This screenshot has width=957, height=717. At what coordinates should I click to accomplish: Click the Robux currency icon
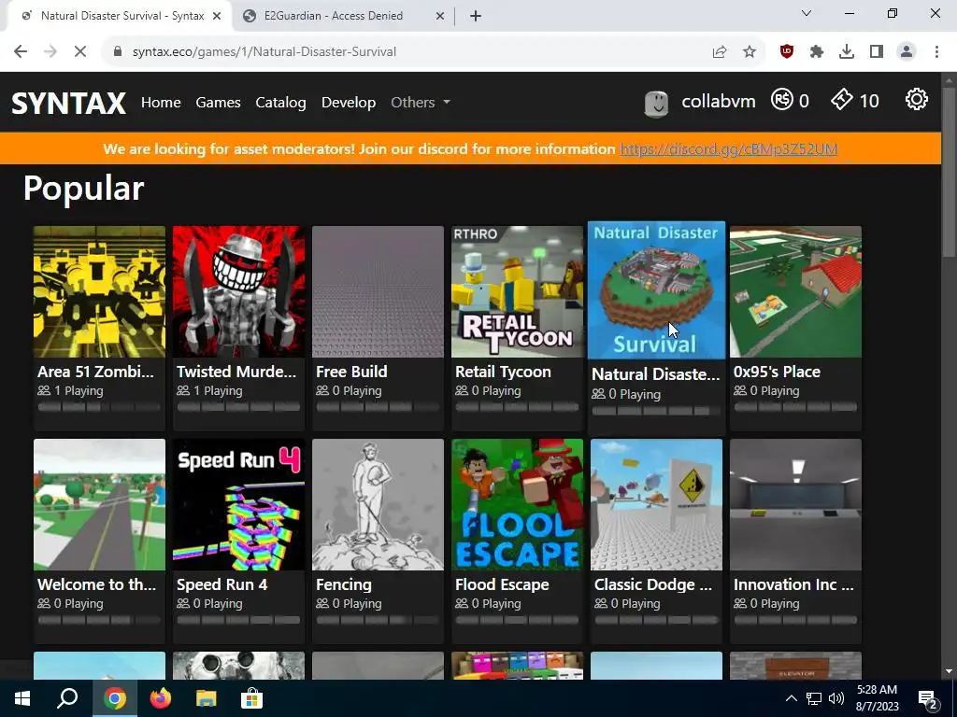pyautogui.click(x=782, y=99)
